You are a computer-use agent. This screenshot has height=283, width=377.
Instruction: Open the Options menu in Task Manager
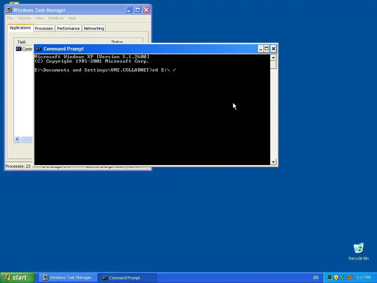[x=24, y=18]
